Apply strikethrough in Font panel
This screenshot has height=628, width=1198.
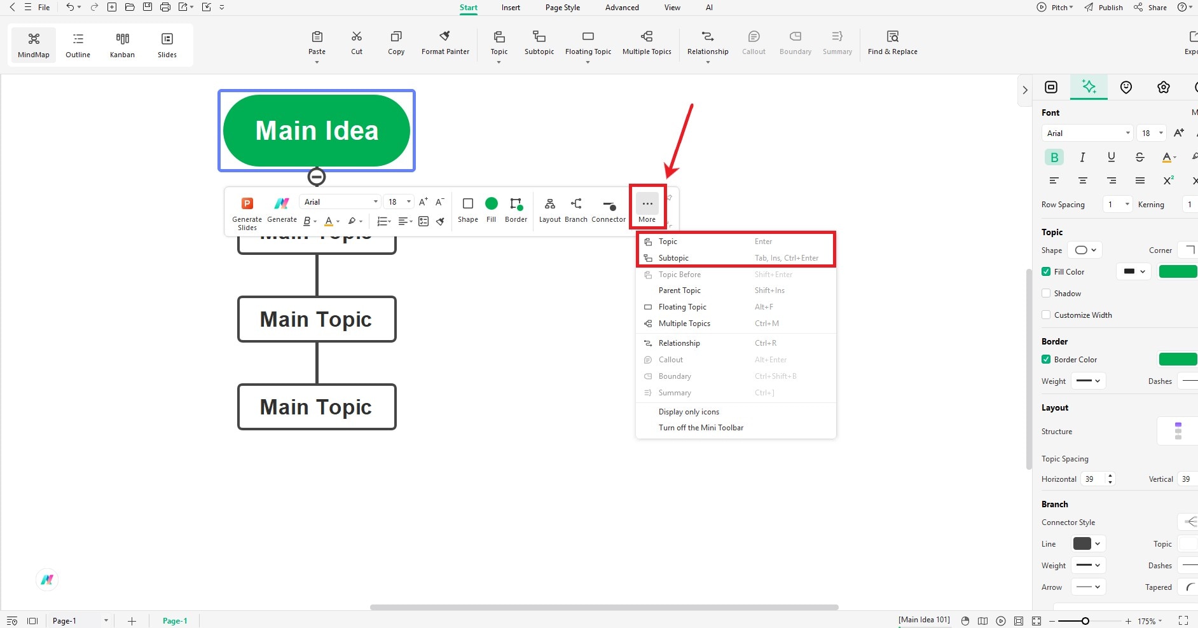1139,157
